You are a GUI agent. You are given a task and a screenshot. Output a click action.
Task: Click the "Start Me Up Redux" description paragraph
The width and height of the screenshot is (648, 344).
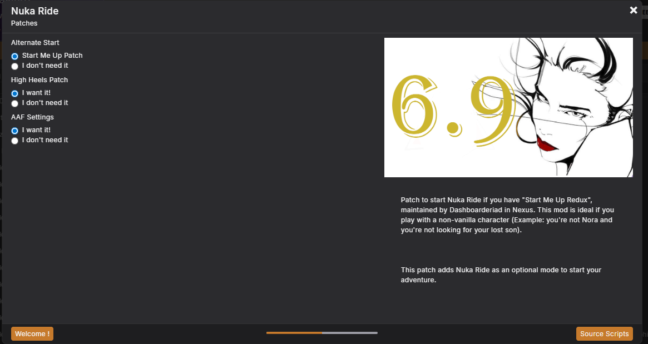click(507, 215)
